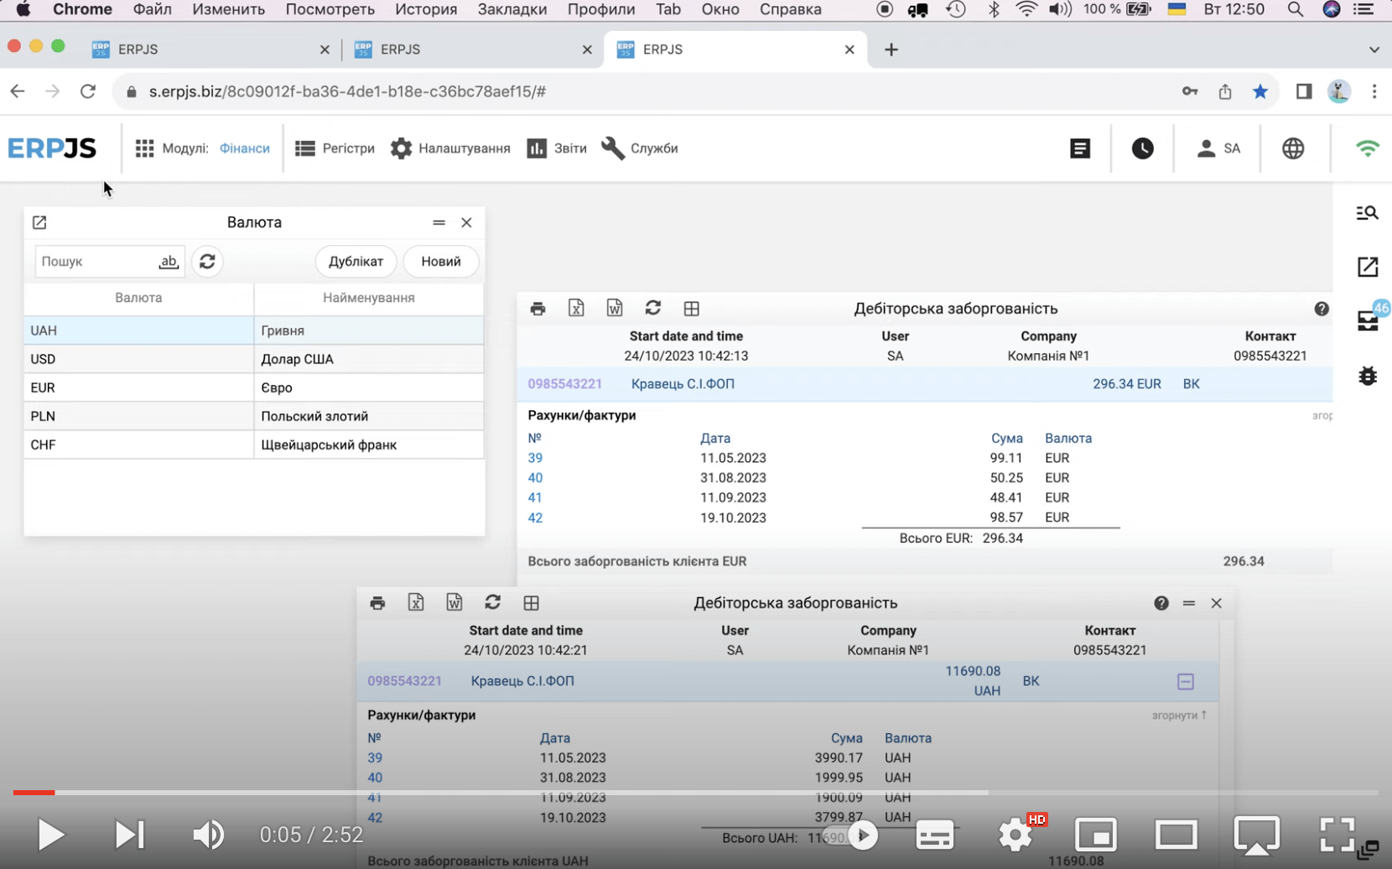Refresh the lower Дебіторська заборгованість report
Screen dimensions: 1392x869
(493, 602)
